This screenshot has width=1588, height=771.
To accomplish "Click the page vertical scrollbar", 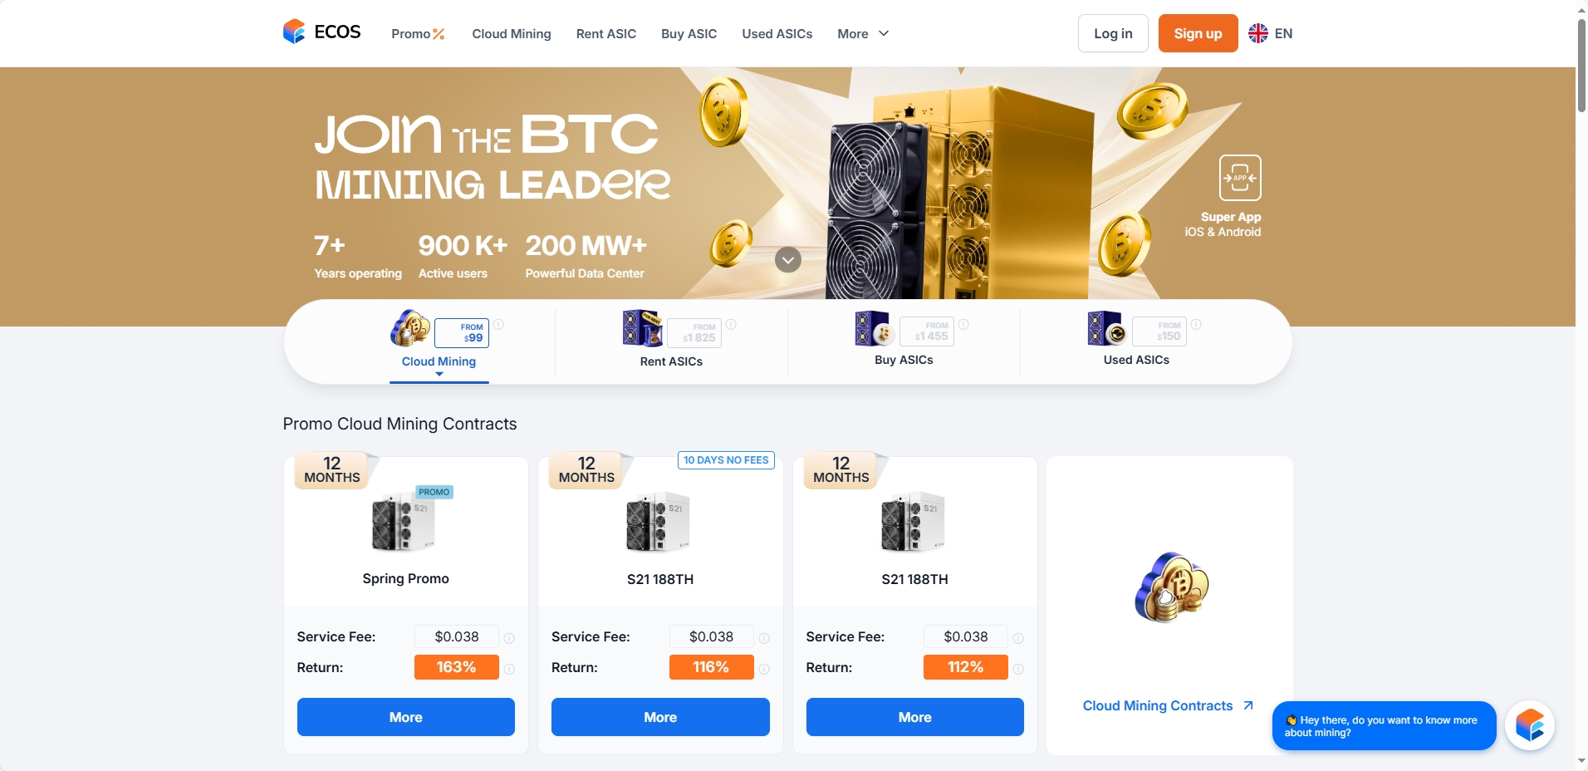I will [x=1581, y=66].
